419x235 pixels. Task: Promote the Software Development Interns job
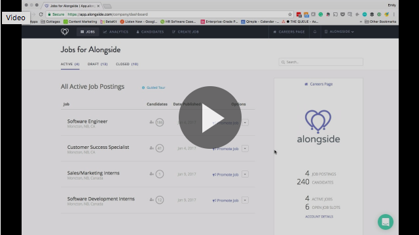tap(225, 200)
